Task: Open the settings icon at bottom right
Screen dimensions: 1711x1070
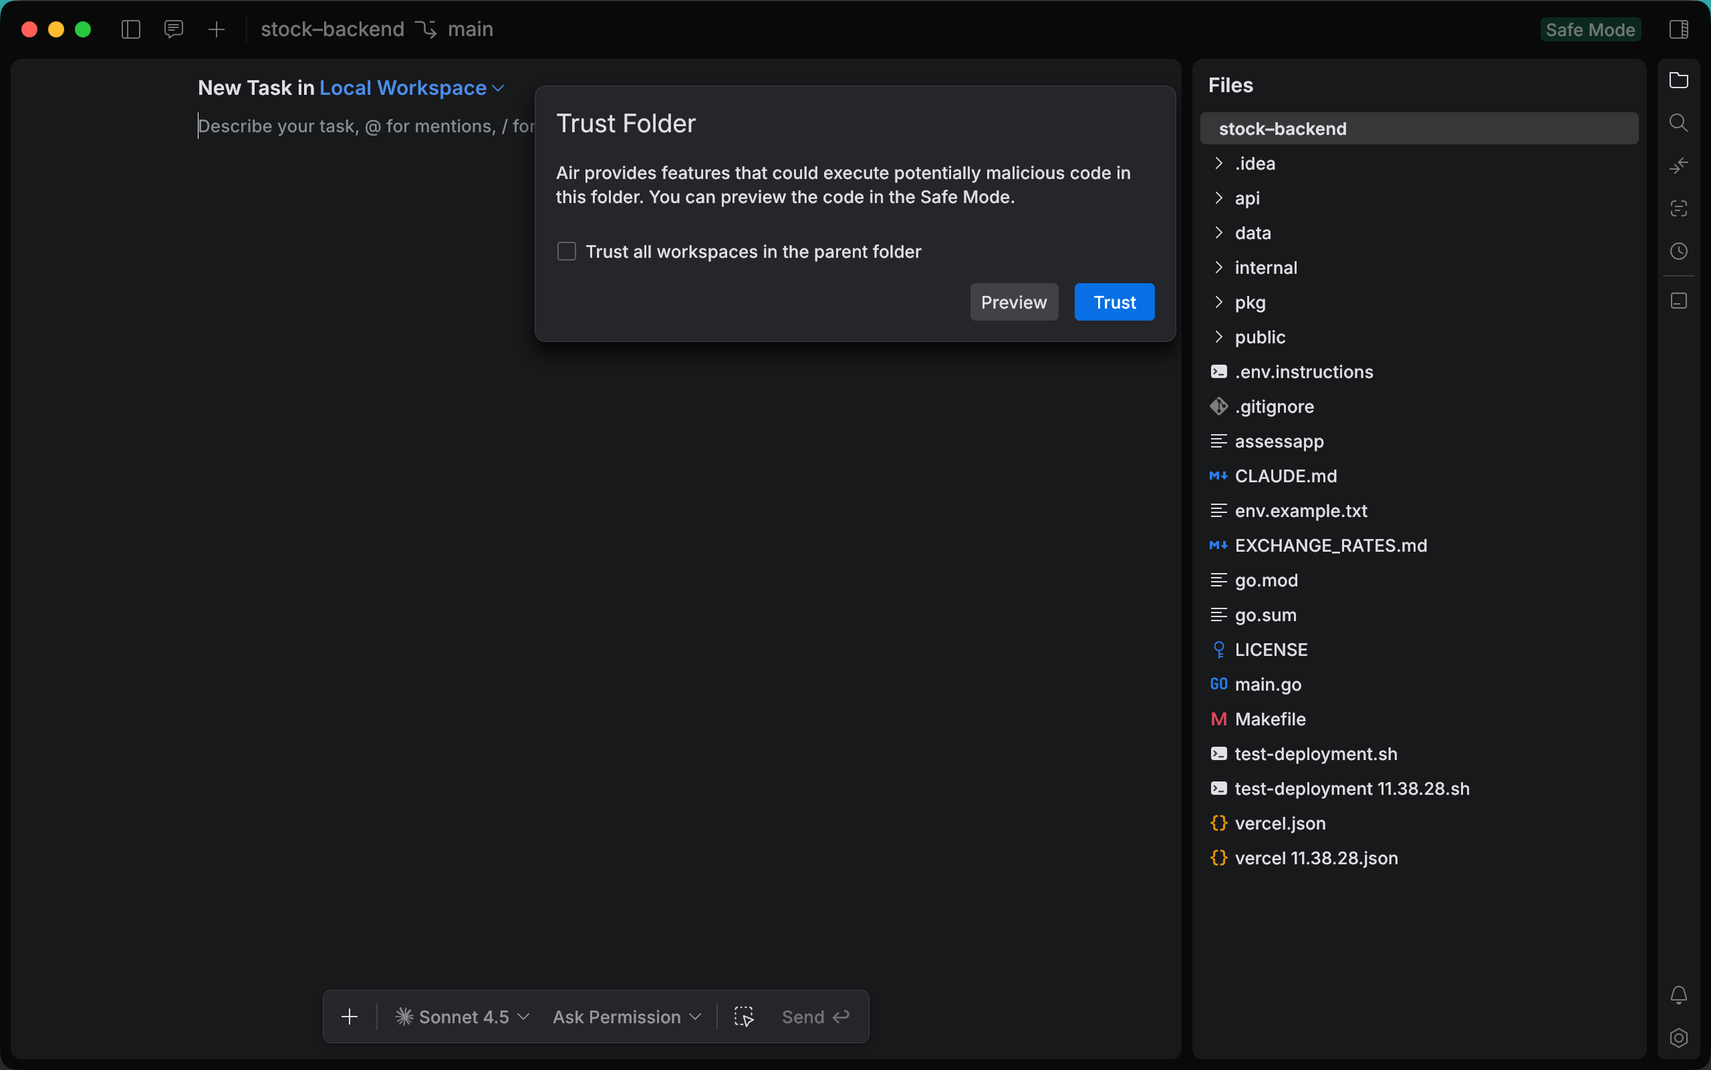Action: pyautogui.click(x=1678, y=1037)
